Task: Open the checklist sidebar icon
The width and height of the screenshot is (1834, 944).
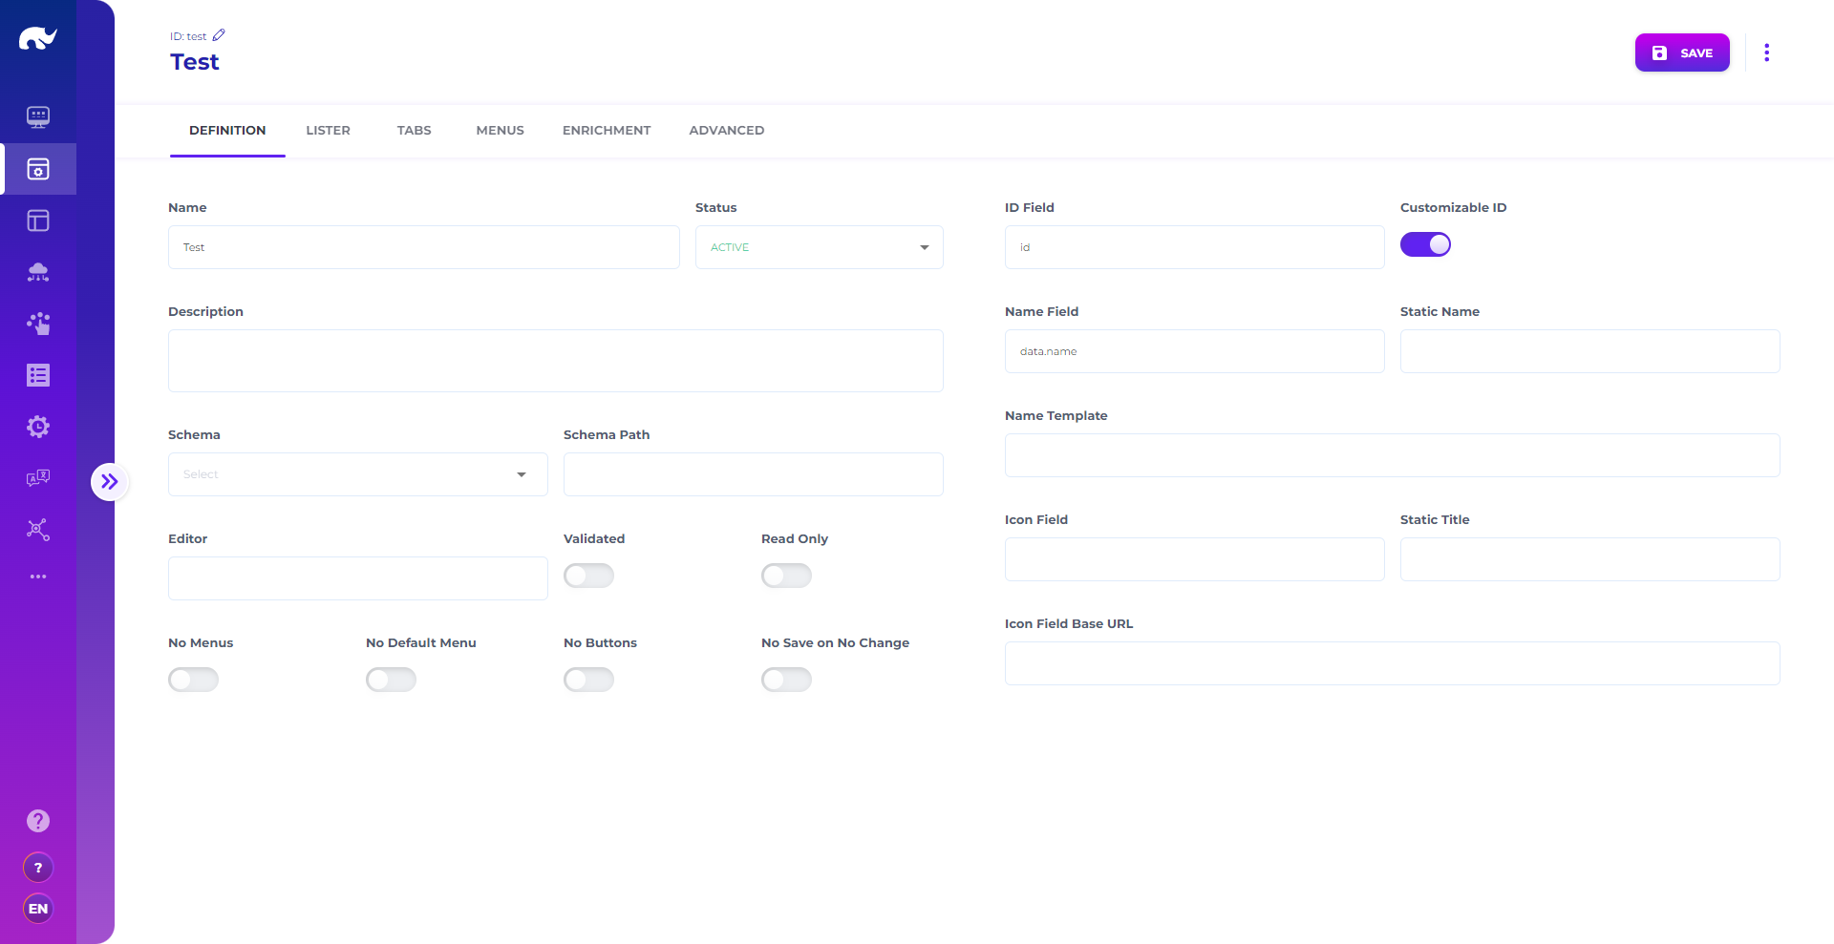Action: click(x=38, y=375)
